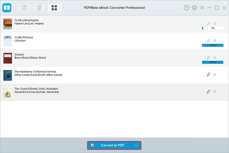Select author text 'Arthur Conan Doyle [Doyle, Arthur Conan]'
The image size is (229, 153).
click(x=38, y=75)
